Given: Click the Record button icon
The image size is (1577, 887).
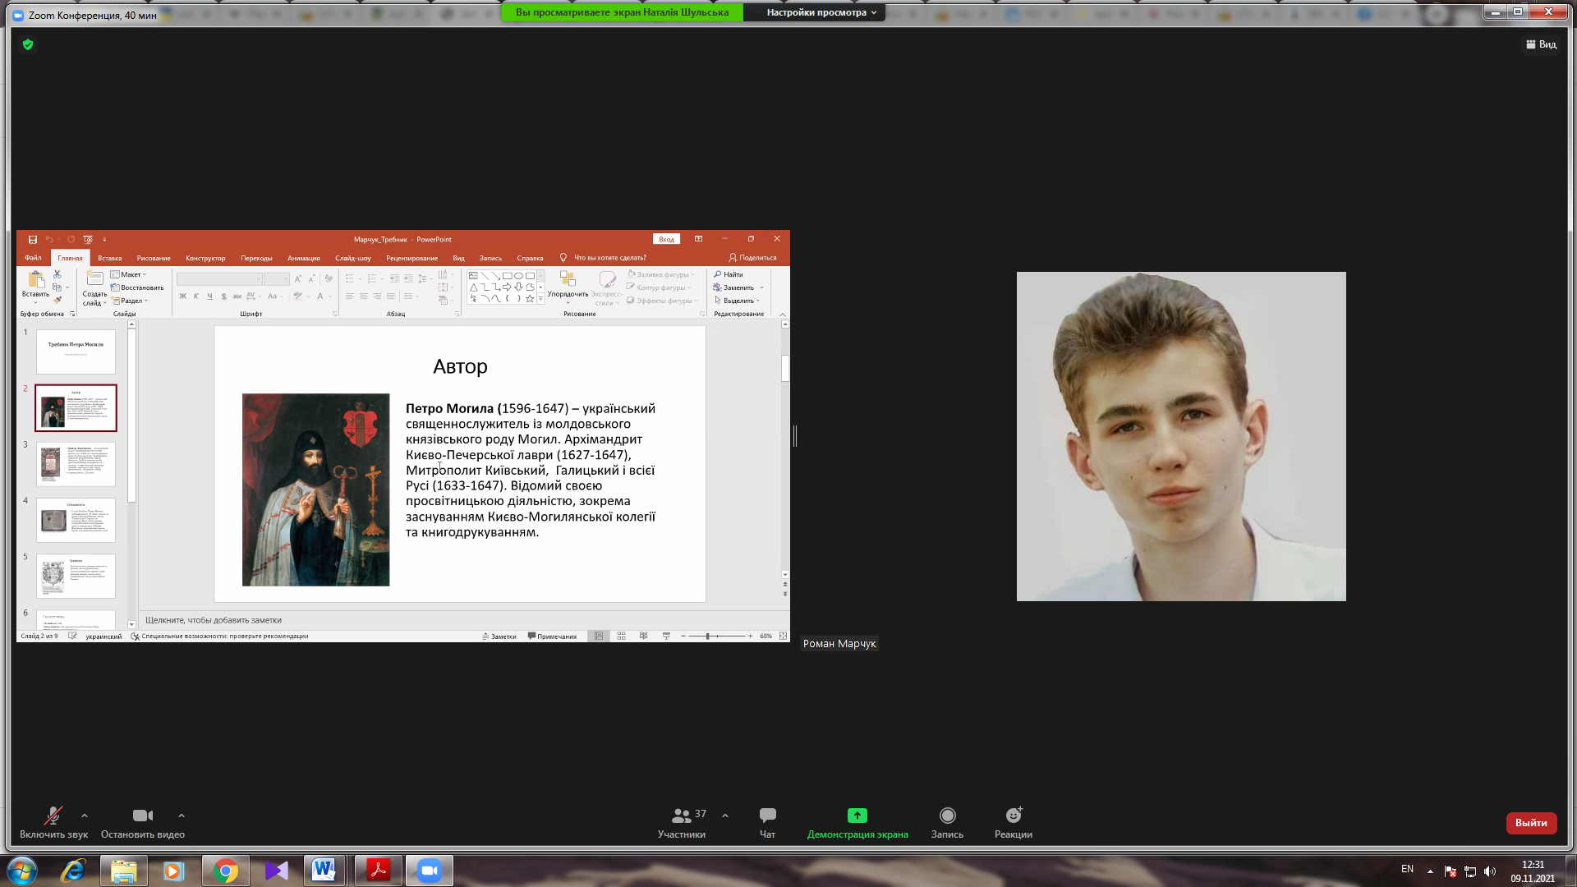Looking at the screenshot, I should [947, 816].
